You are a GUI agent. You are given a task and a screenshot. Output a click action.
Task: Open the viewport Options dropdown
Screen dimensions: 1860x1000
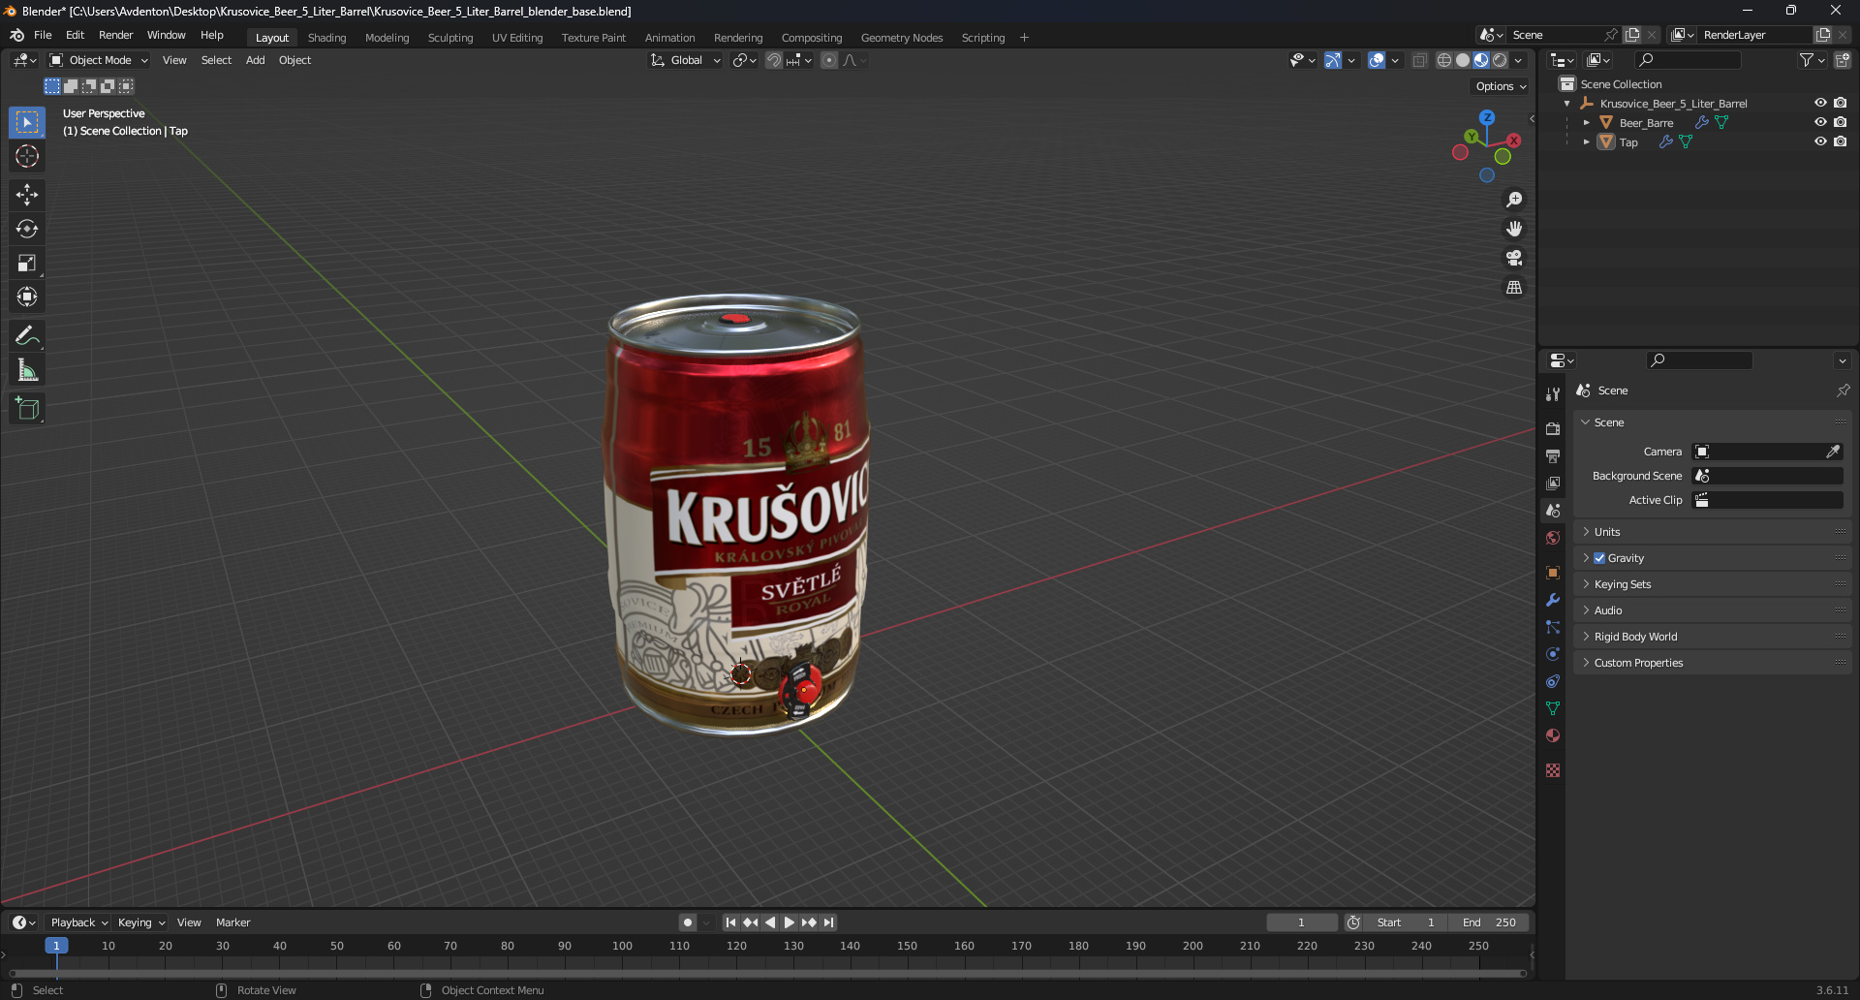[x=1500, y=86]
